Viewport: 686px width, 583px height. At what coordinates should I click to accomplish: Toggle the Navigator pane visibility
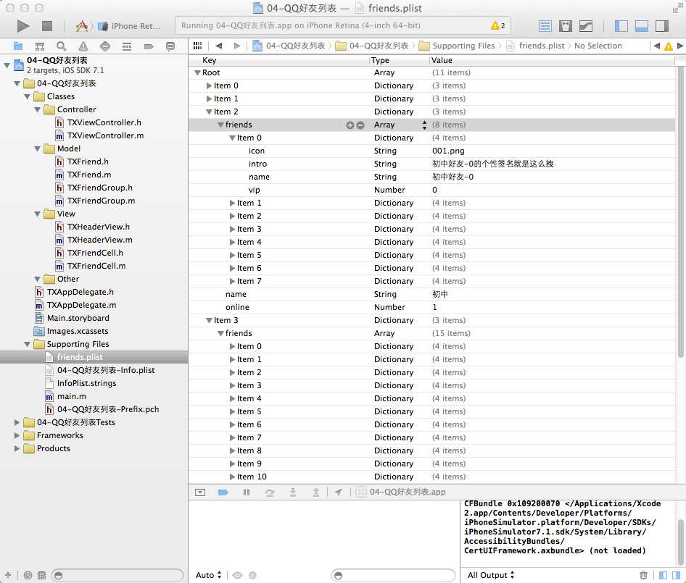[621, 26]
